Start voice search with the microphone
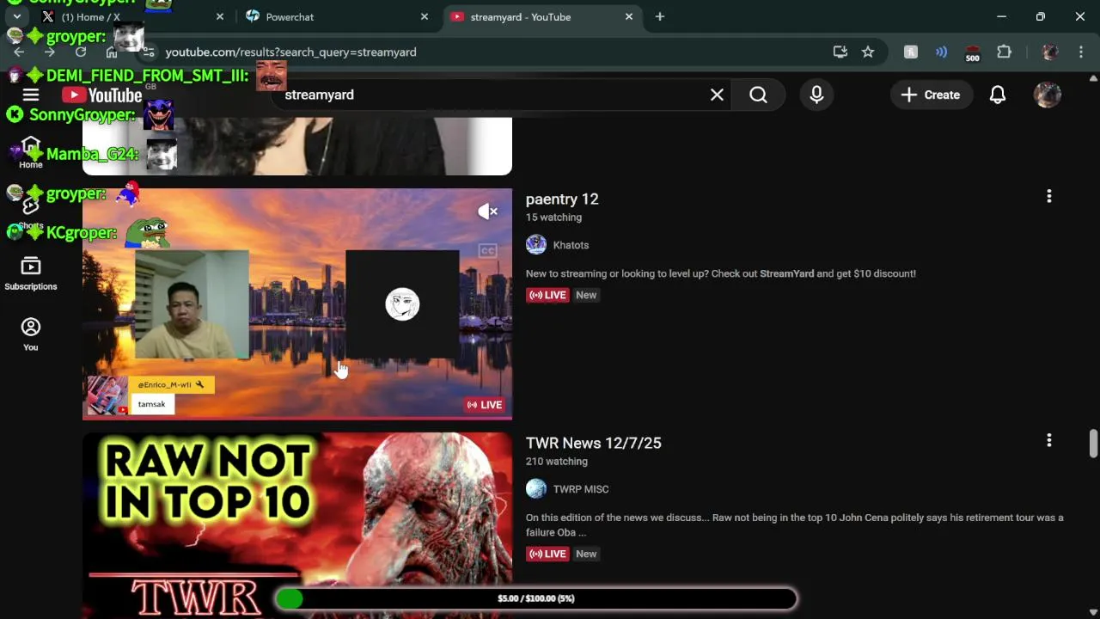The width and height of the screenshot is (1100, 619). coord(816,95)
